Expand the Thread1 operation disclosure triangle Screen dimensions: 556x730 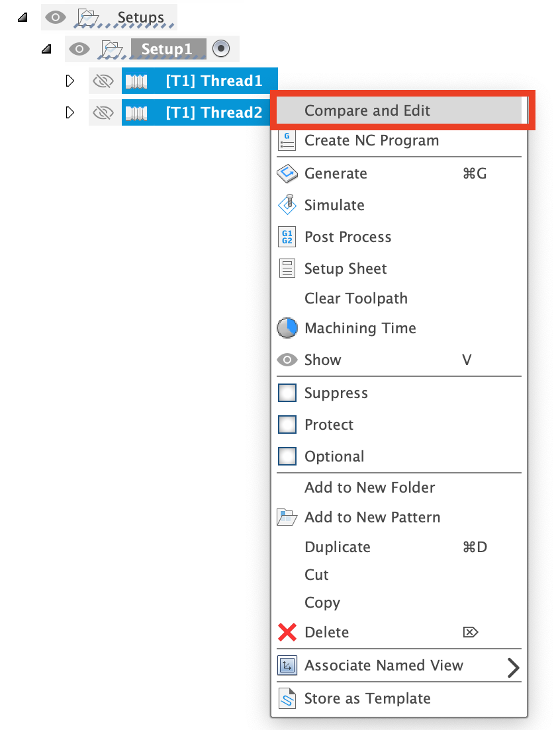[x=70, y=81]
